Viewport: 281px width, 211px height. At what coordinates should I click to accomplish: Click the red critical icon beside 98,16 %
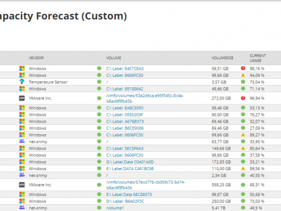pos(243,68)
